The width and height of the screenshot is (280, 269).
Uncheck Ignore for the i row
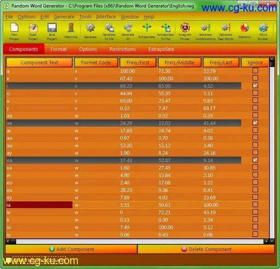coord(255,85)
